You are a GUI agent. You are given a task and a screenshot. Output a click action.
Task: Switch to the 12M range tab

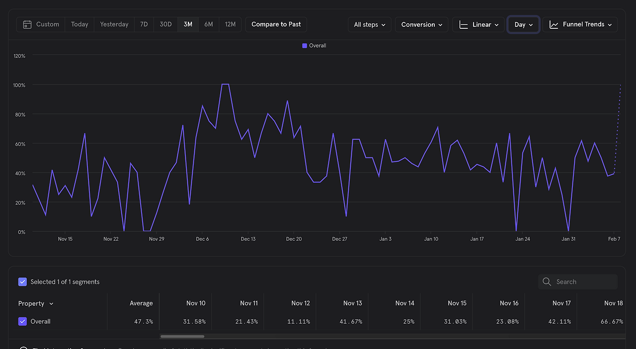coord(230,24)
